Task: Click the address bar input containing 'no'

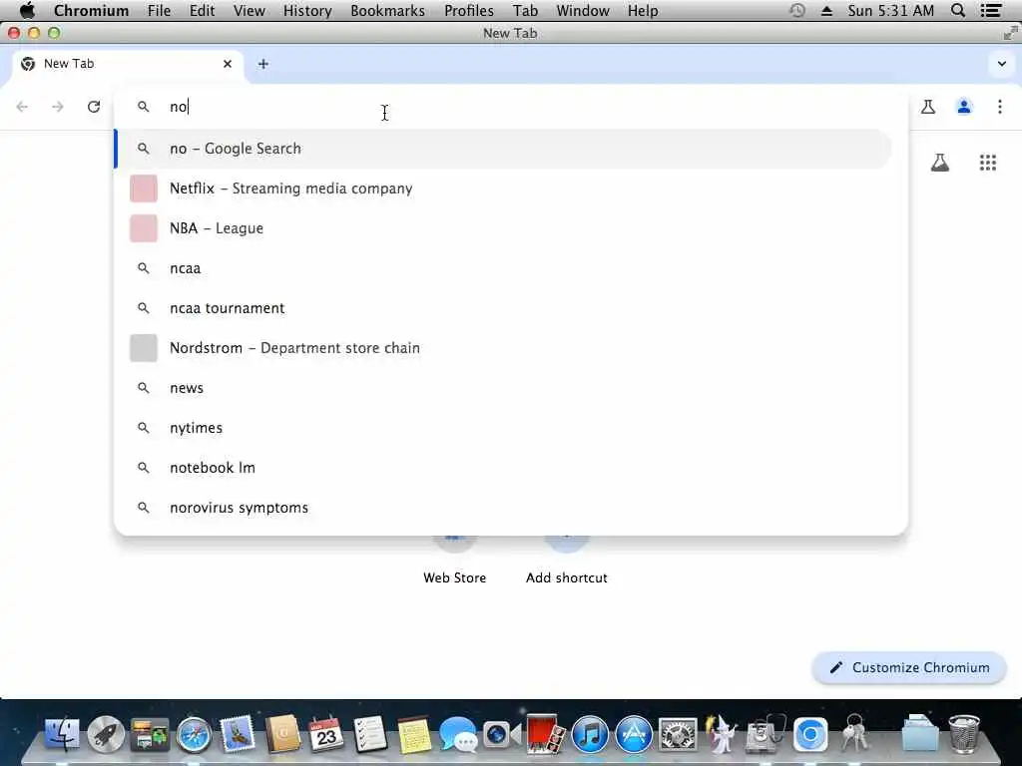Action: tap(511, 106)
